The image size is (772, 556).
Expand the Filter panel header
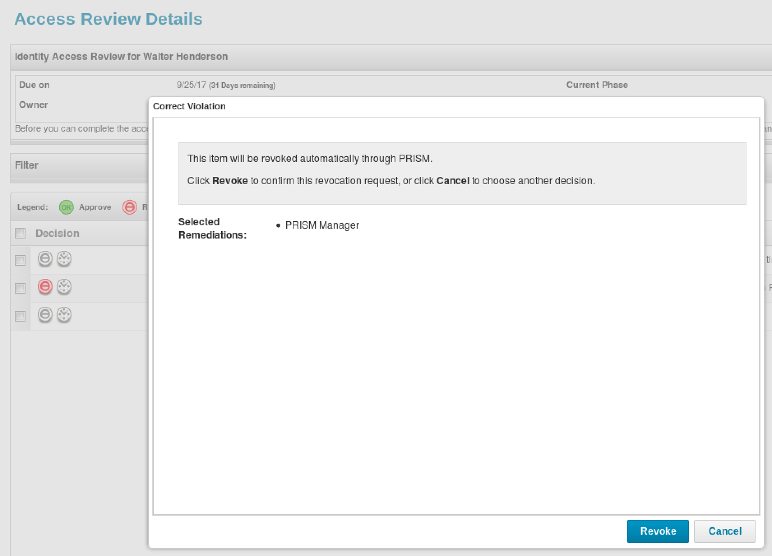[x=79, y=165]
